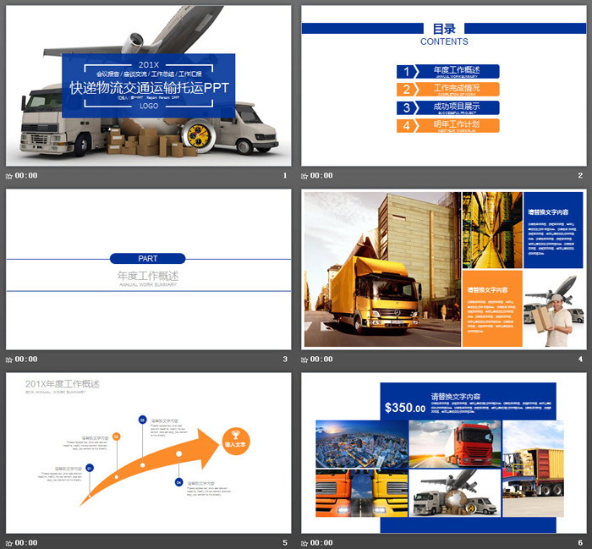Click the 00:00 timing under slide 4
Image resolution: width=592 pixels, height=549 pixels.
tap(321, 359)
